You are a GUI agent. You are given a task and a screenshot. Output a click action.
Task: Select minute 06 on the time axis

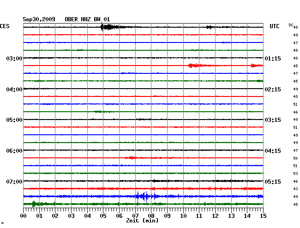(x=119, y=216)
